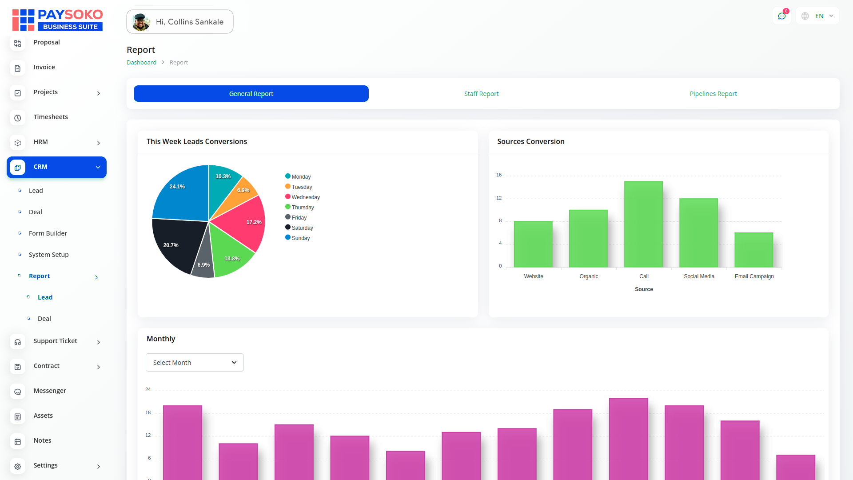Viewport: 853px width, 480px height.
Task: Click the Messenger chat bubble icon
Action: [18, 392]
